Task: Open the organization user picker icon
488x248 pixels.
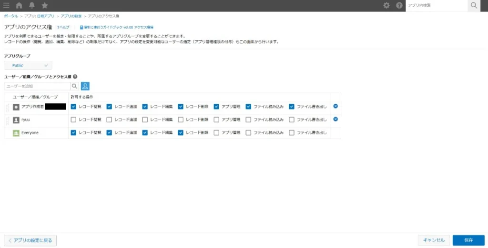Action: click(85, 86)
